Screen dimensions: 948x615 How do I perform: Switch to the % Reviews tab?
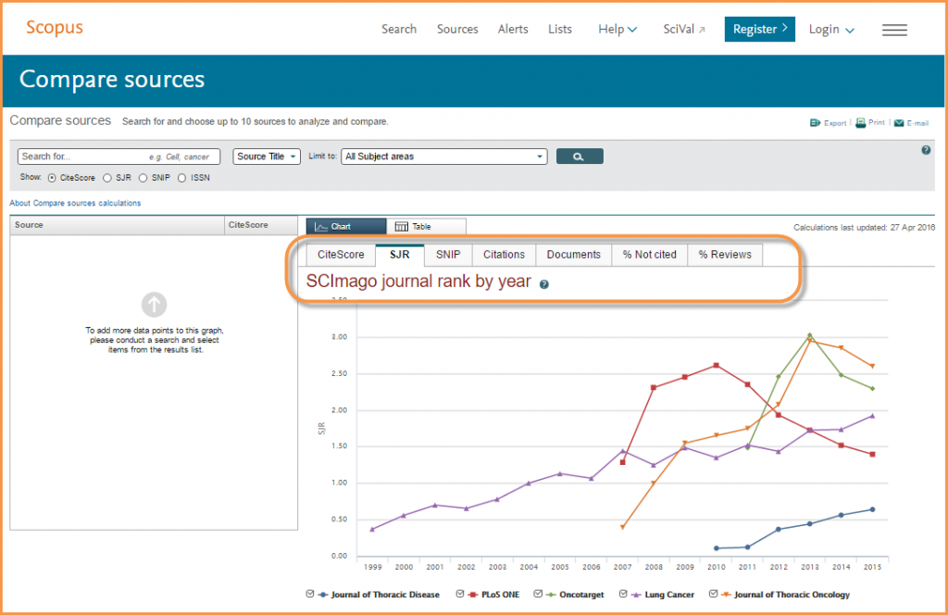725,255
